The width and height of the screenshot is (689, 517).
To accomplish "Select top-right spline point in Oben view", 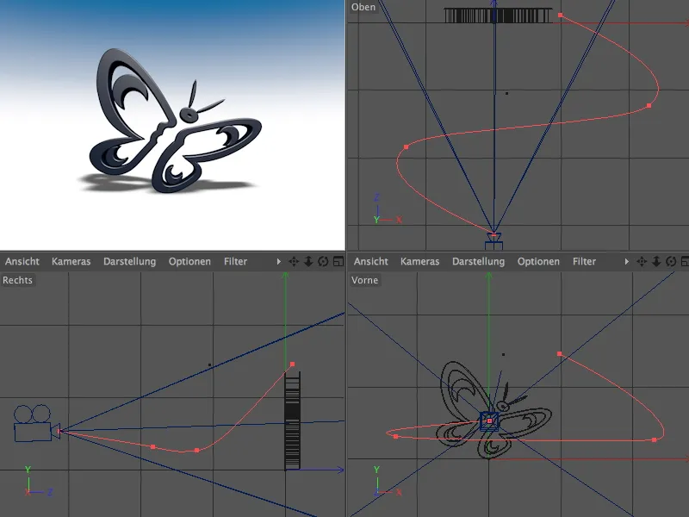I will pos(561,16).
